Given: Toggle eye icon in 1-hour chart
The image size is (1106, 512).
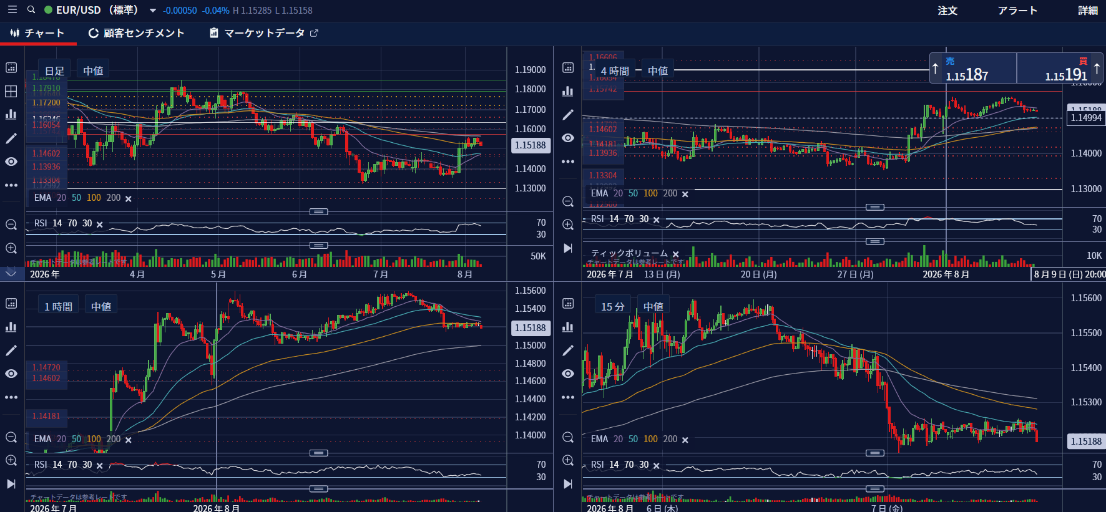Looking at the screenshot, I should (x=11, y=374).
